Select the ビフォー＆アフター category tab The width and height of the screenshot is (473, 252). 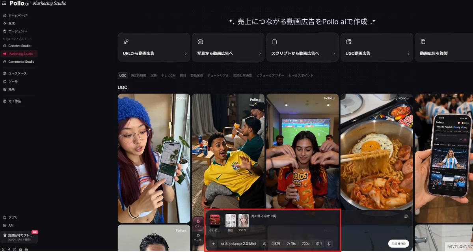pyautogui.click(x=270, y=75)
